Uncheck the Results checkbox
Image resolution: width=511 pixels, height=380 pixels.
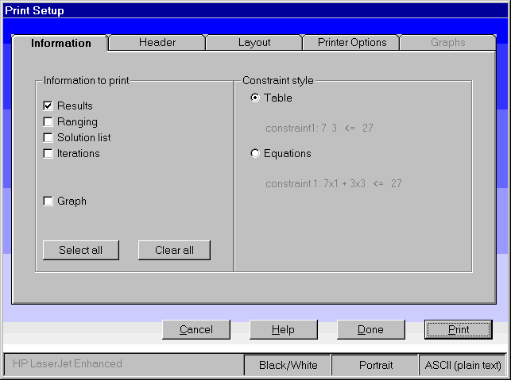[x=48, y=106]
